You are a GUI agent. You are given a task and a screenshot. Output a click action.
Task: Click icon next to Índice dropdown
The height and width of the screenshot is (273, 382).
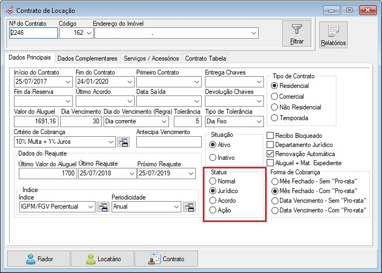[102, 207]
